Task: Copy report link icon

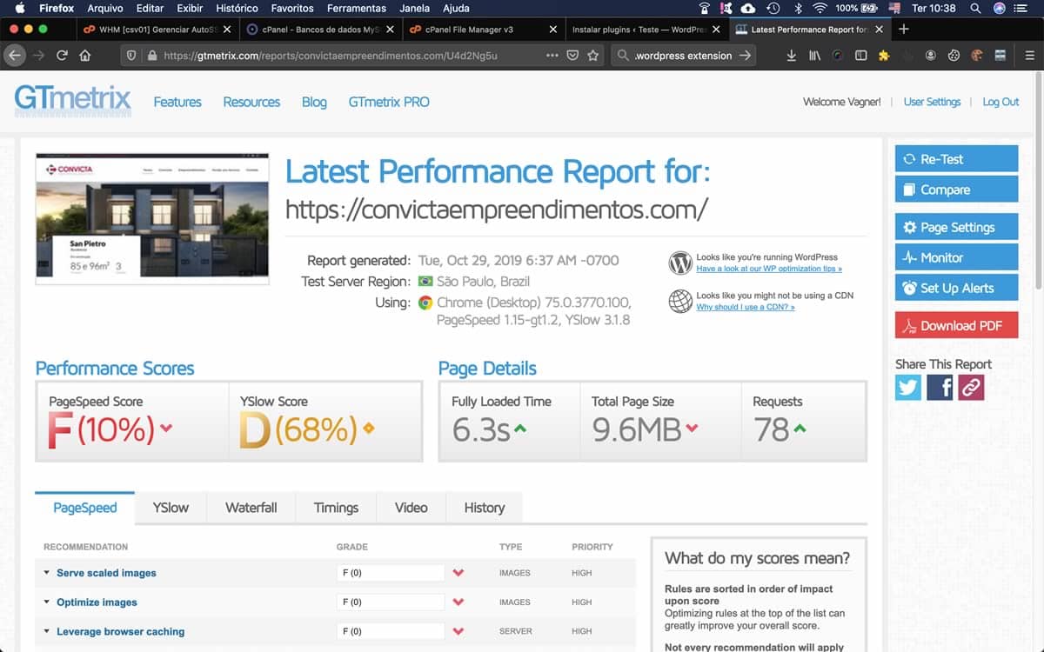Action: point(971,387)
